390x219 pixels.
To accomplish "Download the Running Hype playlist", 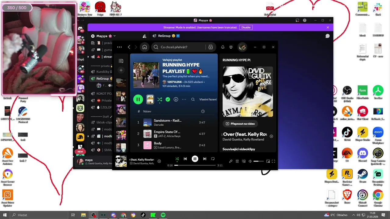I will coord(176,99).
